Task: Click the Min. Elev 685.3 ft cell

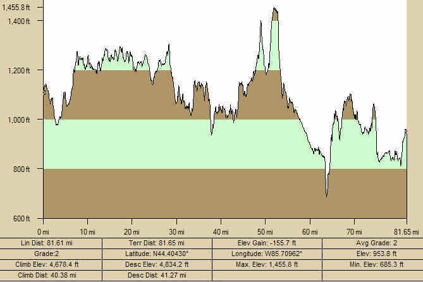Action: pos(372,264)
